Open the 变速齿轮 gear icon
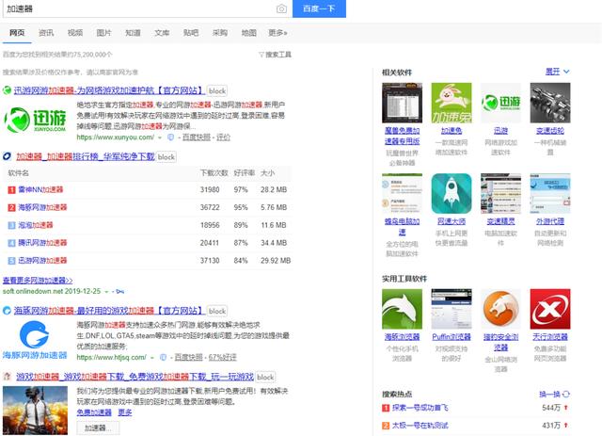The height and width of the screenshot is (436, 602). tap(550, 103)
